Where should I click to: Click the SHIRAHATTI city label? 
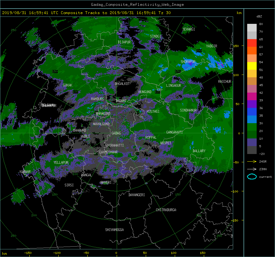pos(115,145)
